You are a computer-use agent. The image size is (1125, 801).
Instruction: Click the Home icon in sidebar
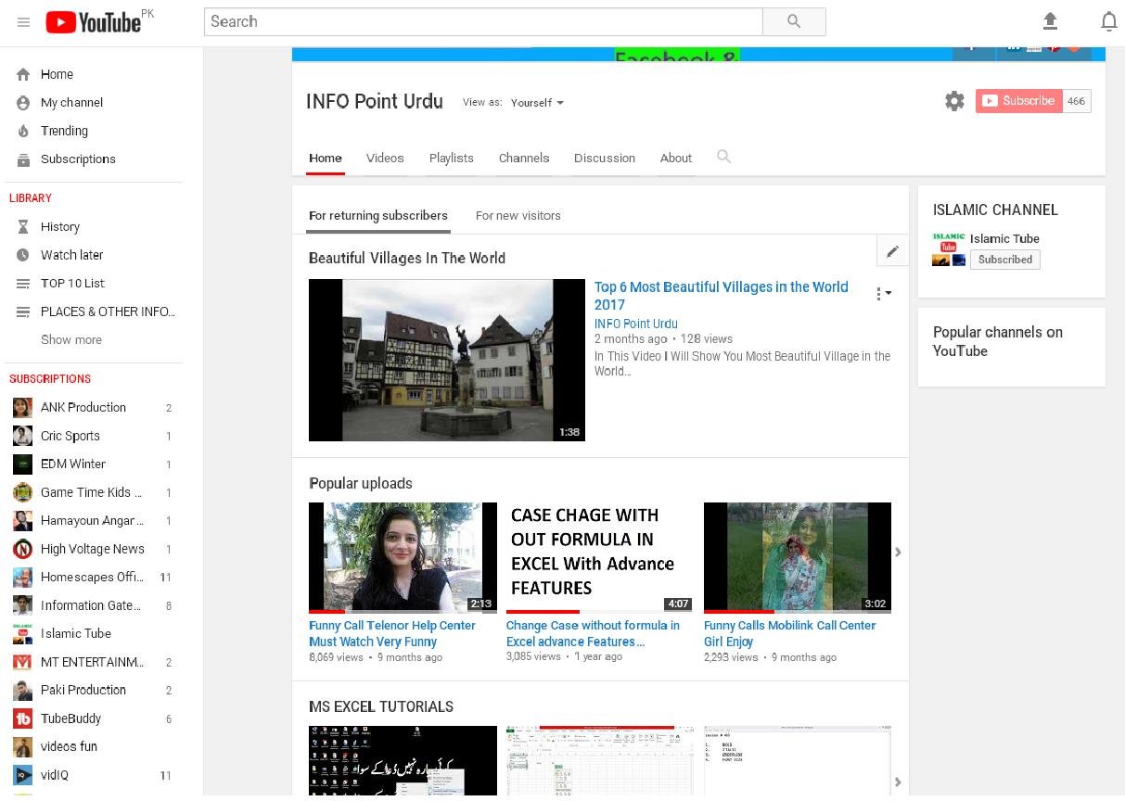click(x=23, y=74)
